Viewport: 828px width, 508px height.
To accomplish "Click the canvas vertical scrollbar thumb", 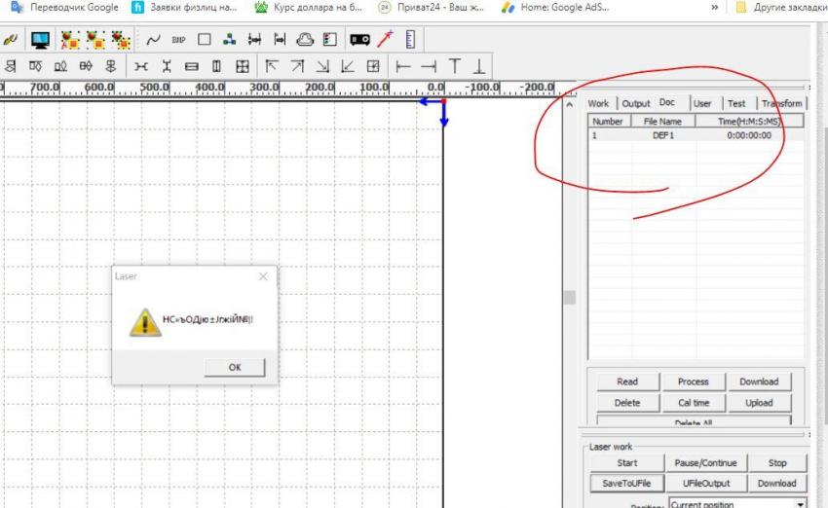I will (570, 297).
